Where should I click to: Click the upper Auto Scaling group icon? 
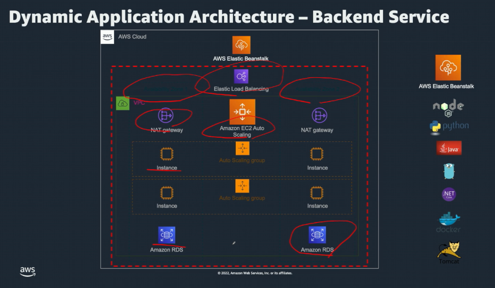[x=242, y=148]
